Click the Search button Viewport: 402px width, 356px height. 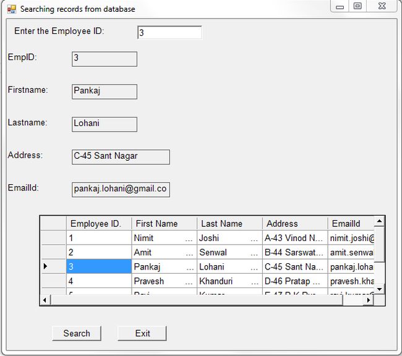point(77,333)
